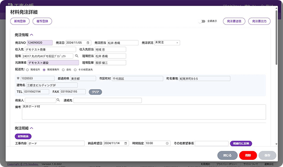Viewport: 283px width, 167px height.
Task: Open the calendar picker for 発注日
Action: tap(88, 43)
